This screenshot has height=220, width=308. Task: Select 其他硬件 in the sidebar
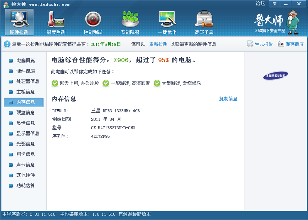[24, 175]
